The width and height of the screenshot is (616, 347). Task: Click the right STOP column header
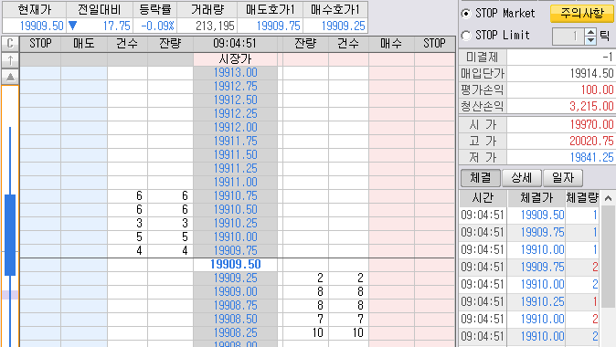(434, 44)
